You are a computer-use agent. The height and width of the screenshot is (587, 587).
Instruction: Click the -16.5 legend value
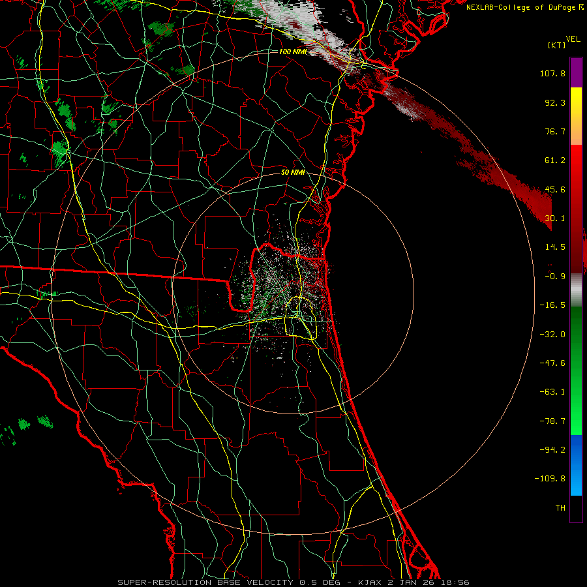point(552,305)
